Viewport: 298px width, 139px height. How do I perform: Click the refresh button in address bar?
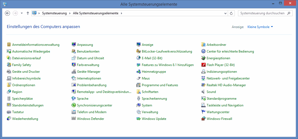231,13
